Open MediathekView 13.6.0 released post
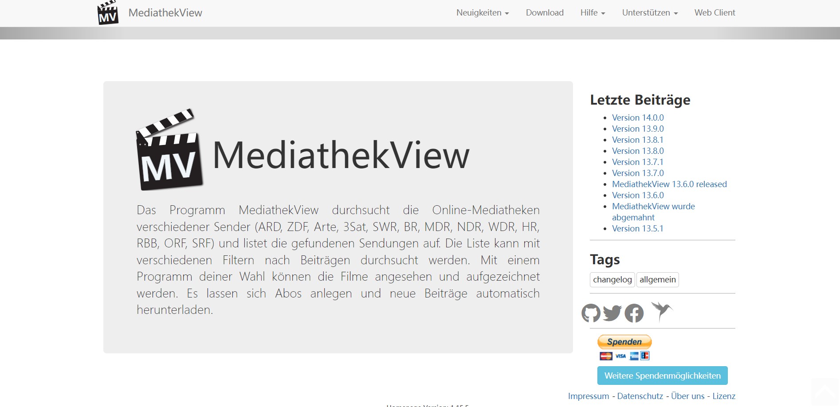840x407 pixels. (x=669, y=184)
